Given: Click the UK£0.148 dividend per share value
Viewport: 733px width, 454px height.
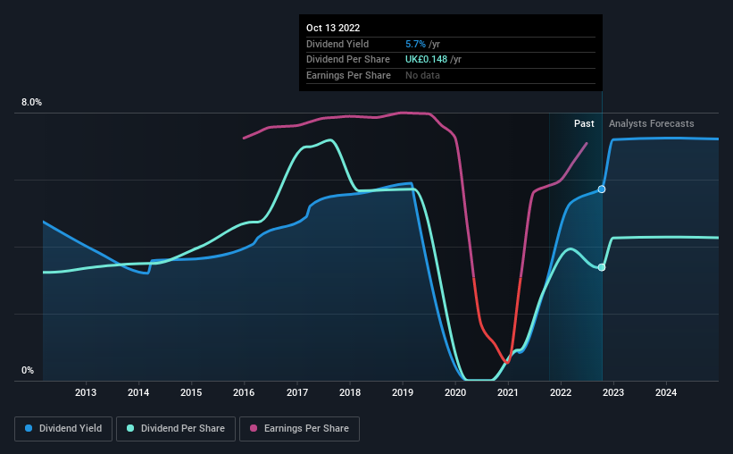Looking at the screenshot, I should pyautogui.click(x=427, y=60).
